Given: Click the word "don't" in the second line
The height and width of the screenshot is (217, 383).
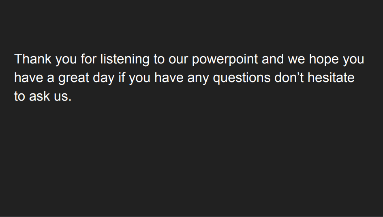Looking at the screenshot, I should coord(289,78).
